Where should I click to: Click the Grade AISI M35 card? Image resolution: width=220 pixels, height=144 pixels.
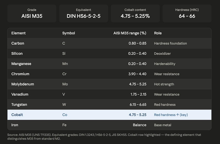click(32, 13)
